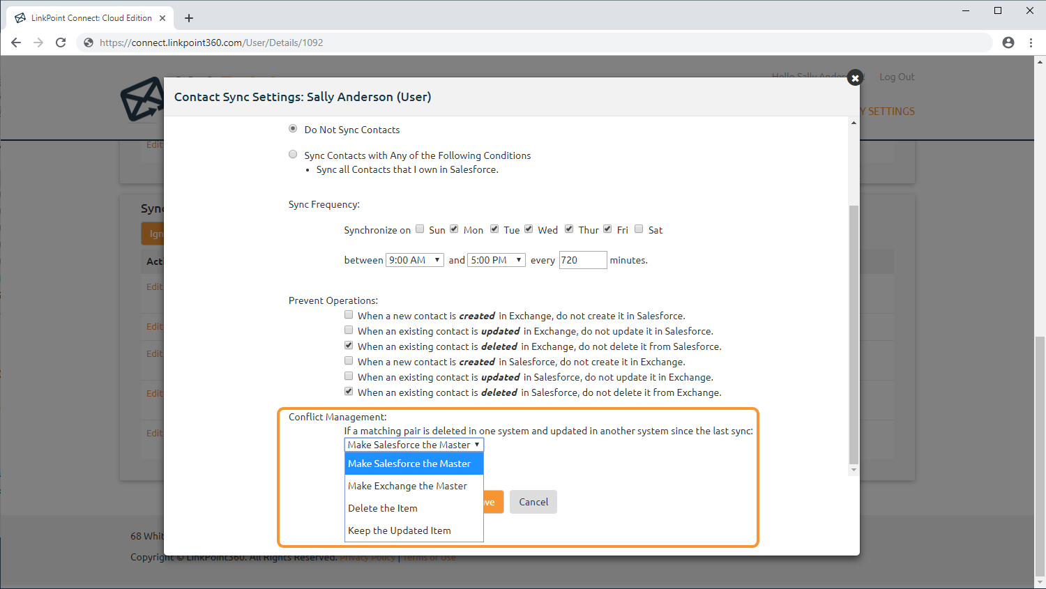Enable Saturday synchronization
1046x589 pixels.
(x=639, y=229)
